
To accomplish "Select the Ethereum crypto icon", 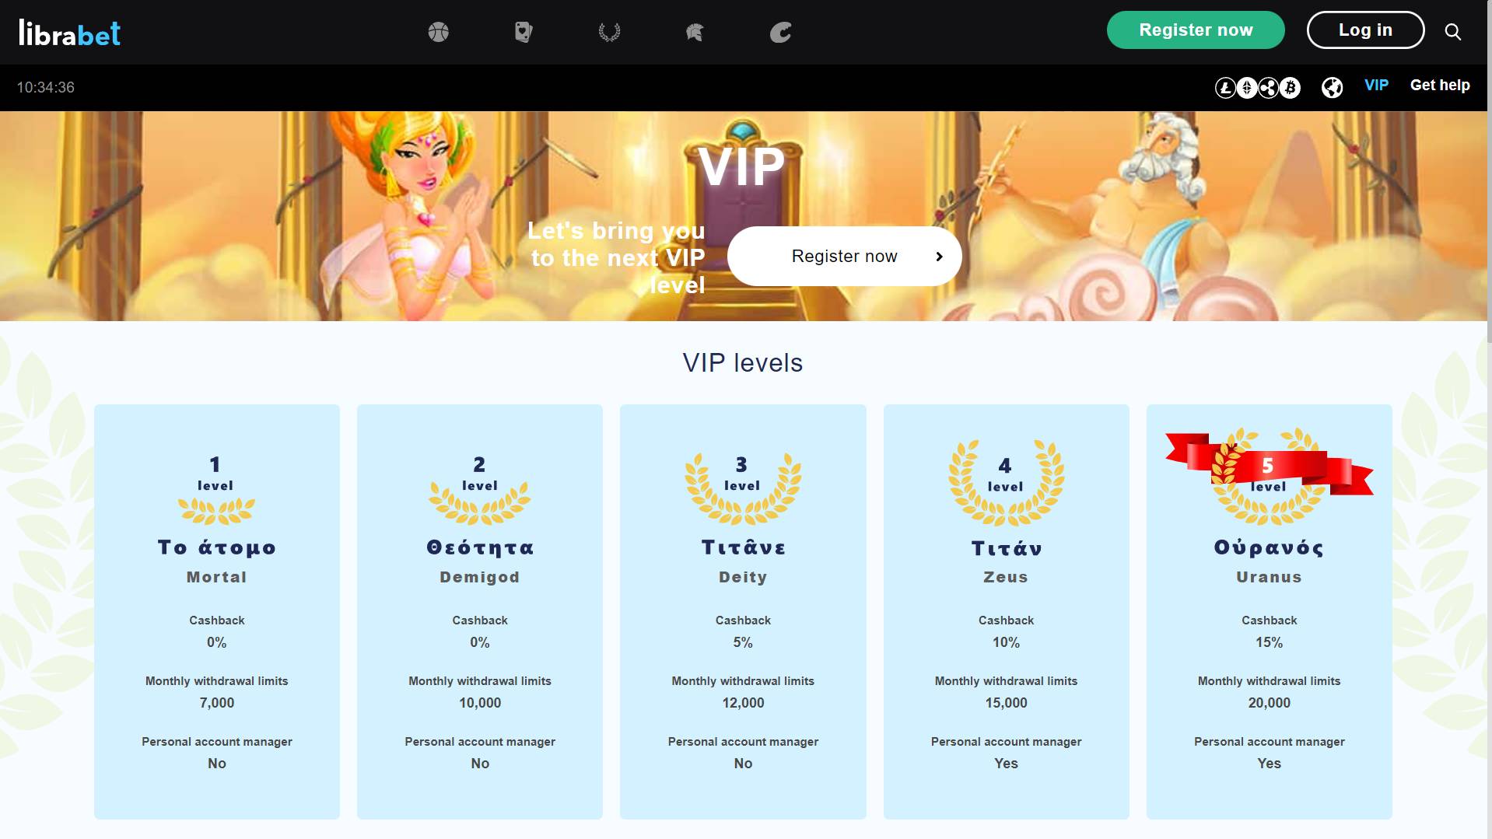I will (x=1247, y=88).
